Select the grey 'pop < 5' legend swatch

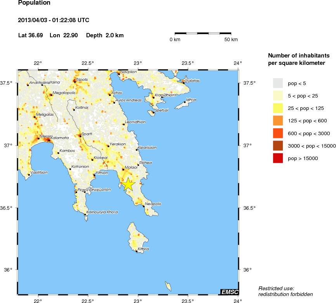[278, 83]
